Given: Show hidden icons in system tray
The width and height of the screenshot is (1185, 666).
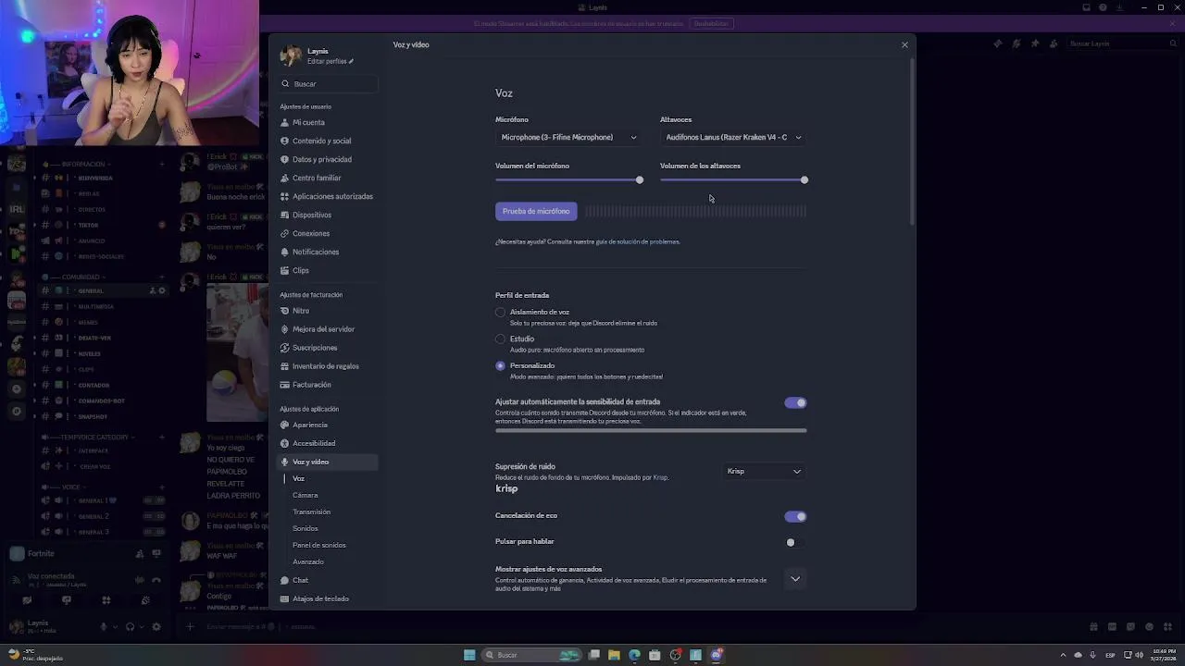Looking at the screenshot, I should point(1063,655).
